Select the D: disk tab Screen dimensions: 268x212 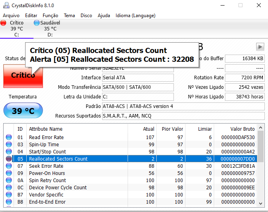[x=50, y=29]
